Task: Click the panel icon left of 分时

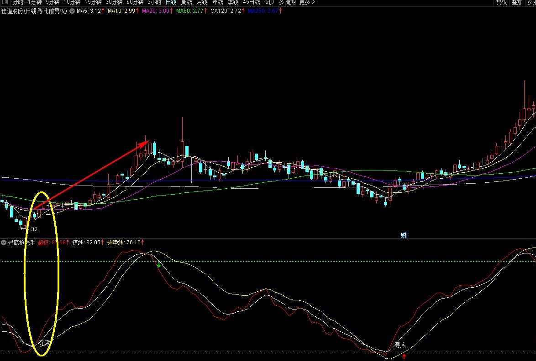Action: point(5,2)
